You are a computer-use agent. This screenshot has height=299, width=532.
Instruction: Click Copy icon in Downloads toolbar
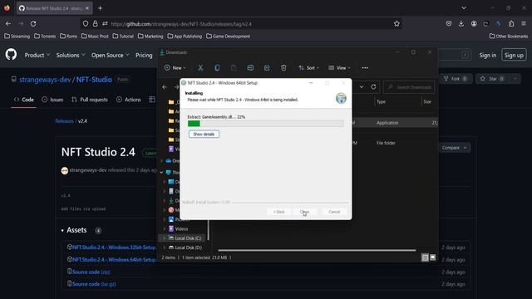[217, 68]
